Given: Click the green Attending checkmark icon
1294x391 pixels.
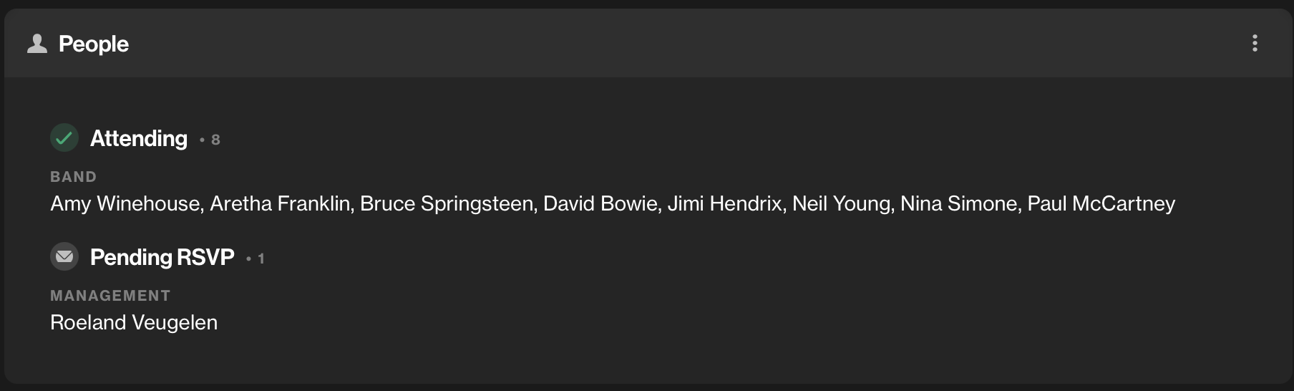Looking at the screenshot, I should pos(64,137).
